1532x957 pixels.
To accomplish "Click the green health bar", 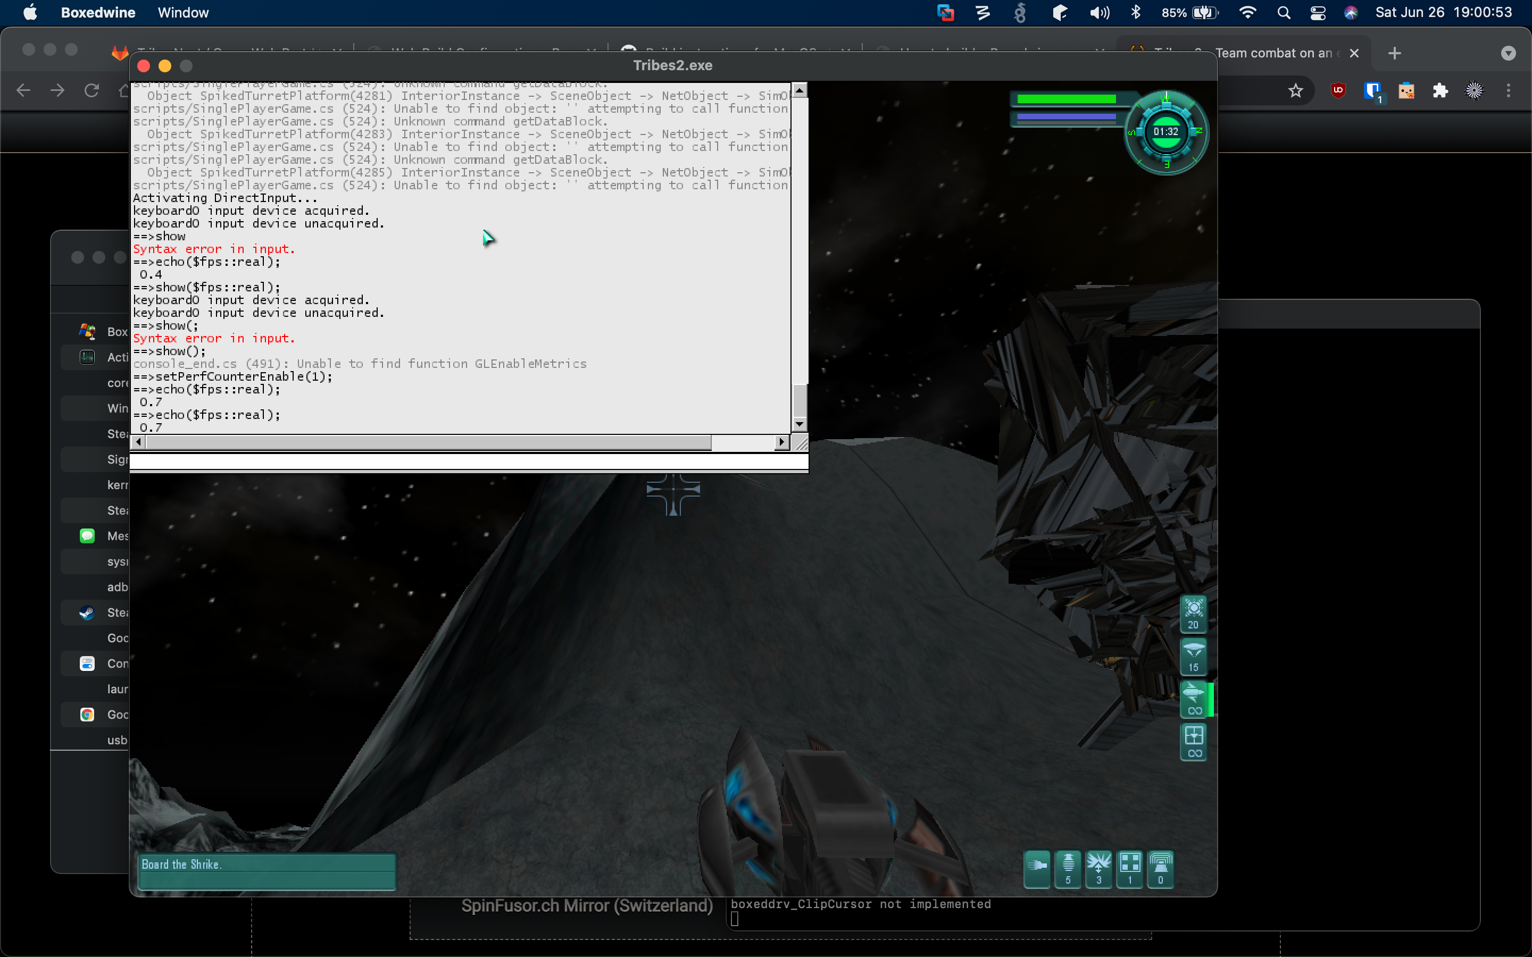I will pos(1066,99).
